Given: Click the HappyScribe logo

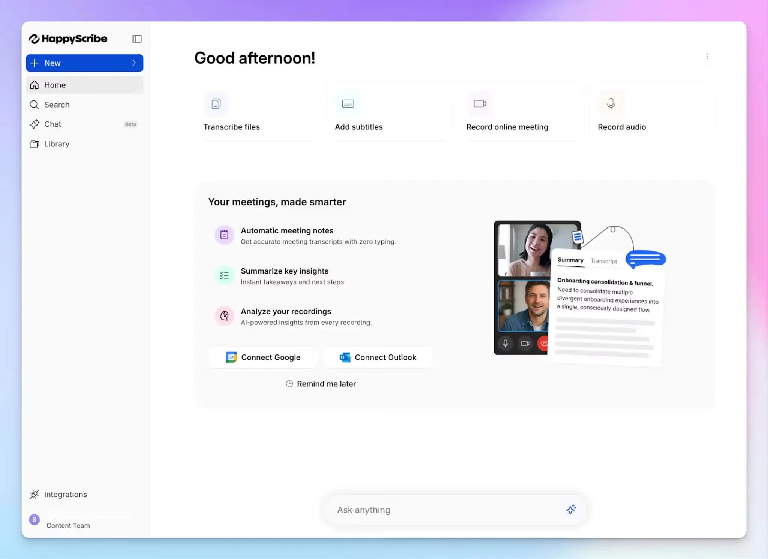Looking at the screenshot, I should point(68,39).
